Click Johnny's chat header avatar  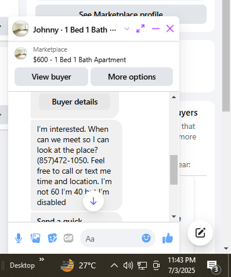[x=20, y=28]
